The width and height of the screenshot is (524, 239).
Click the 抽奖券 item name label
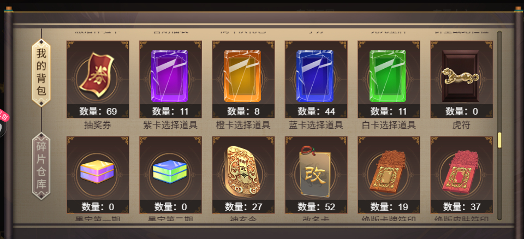coord(97,126)
